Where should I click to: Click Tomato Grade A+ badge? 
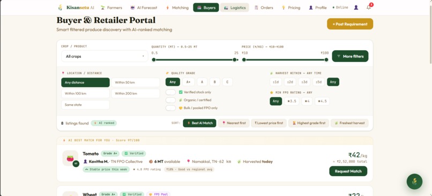[110, 153]
